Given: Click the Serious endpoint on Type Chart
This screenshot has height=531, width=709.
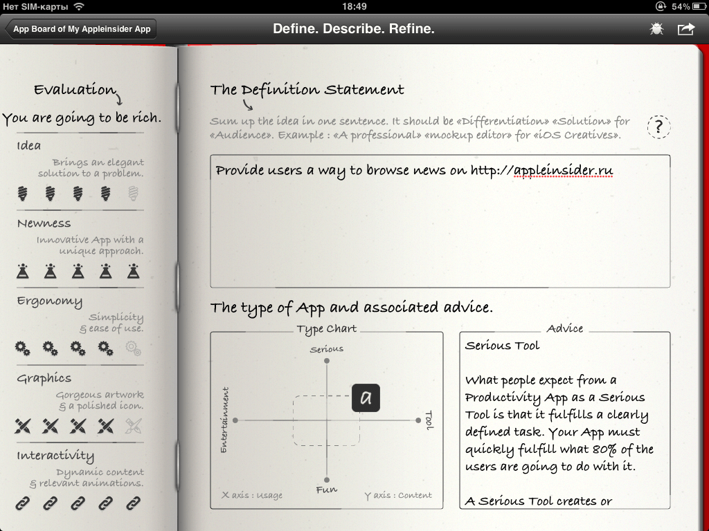Looking at the screenshot, I should coord(327,361).
